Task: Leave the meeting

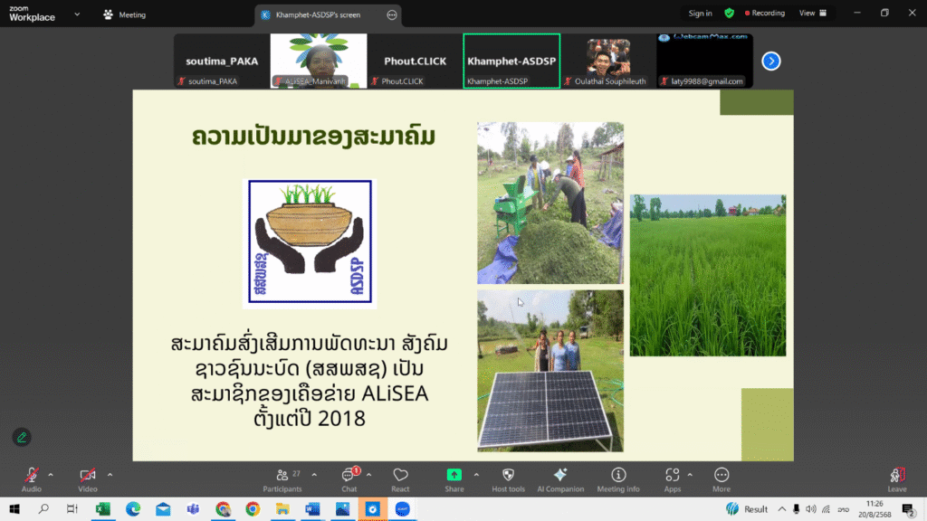Action: point(896,479)
